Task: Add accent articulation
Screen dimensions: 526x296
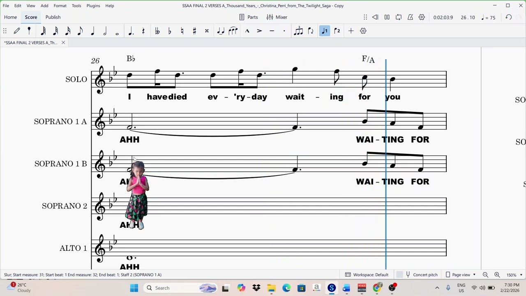Action: coord(259,31)
